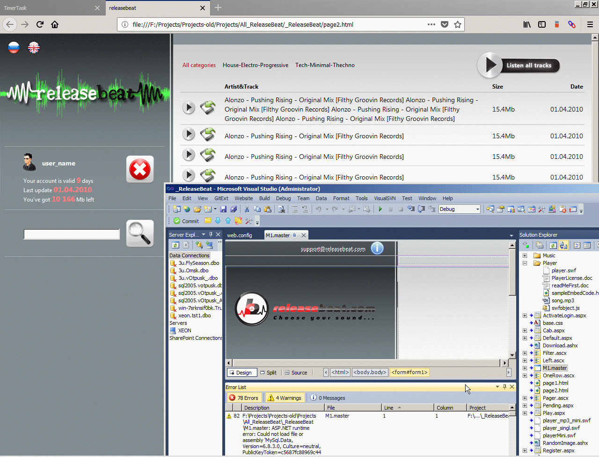Open the Debug menu in Visual Studio

click(x=283, y=198)
